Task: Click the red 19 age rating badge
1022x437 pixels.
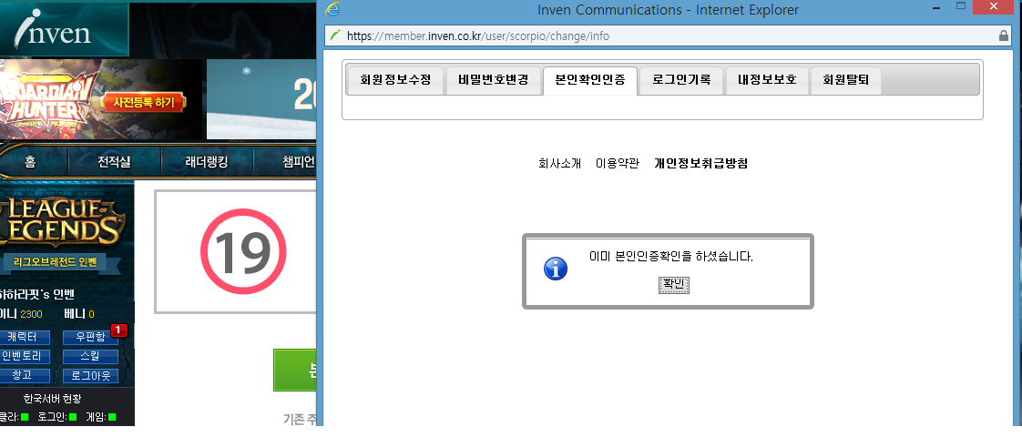Action: [243, 252]
